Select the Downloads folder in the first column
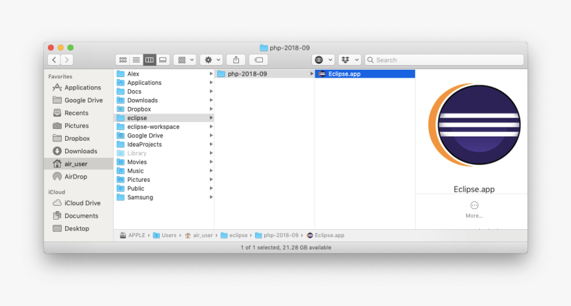Viewport: 571px width, 306px height. [164, 100]
